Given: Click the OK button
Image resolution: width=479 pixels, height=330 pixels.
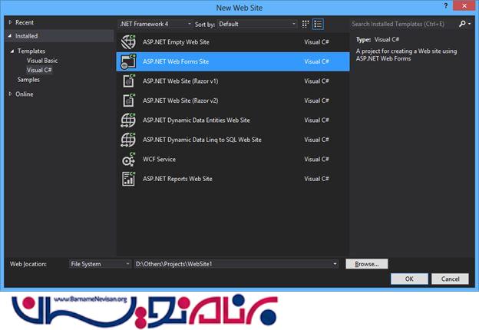Looking at the screenshot, I should [409, 279].
